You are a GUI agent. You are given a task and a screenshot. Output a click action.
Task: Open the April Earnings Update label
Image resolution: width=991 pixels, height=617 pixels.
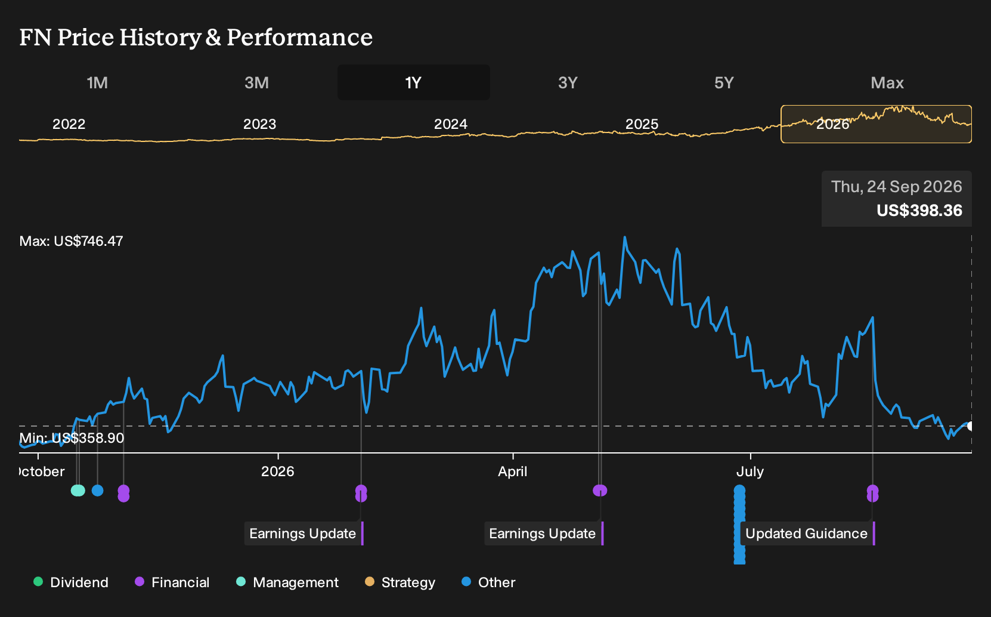click(543, 533)
